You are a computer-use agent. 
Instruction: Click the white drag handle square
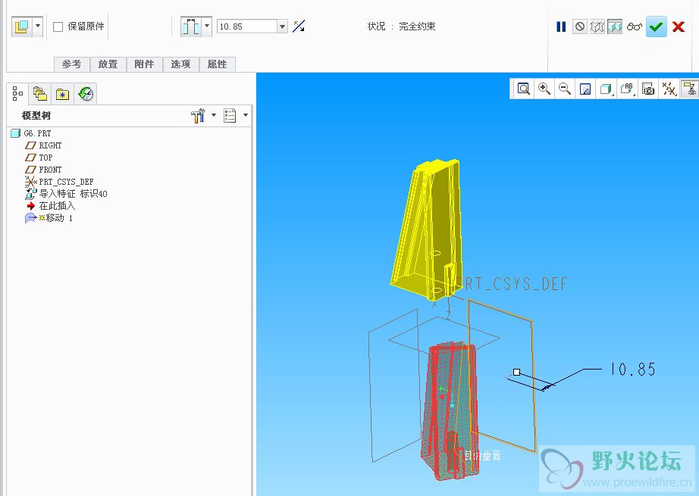click(517, 372)
